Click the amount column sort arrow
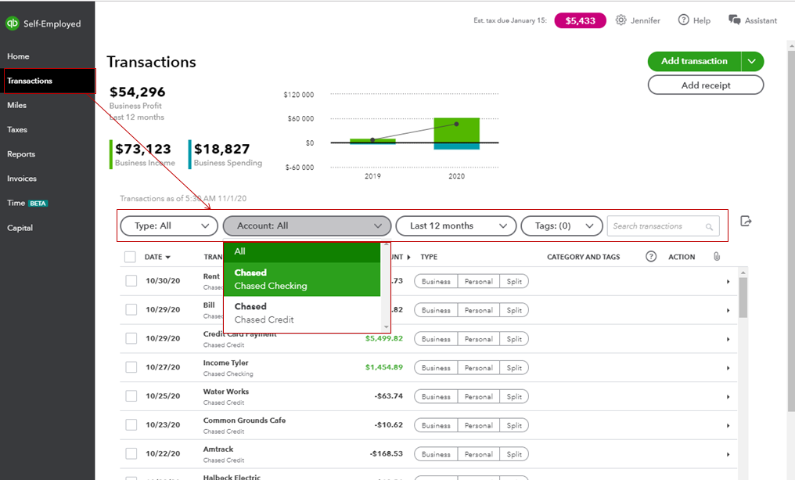The width and height of the screenshot is (795, 480). click(408, 258)
